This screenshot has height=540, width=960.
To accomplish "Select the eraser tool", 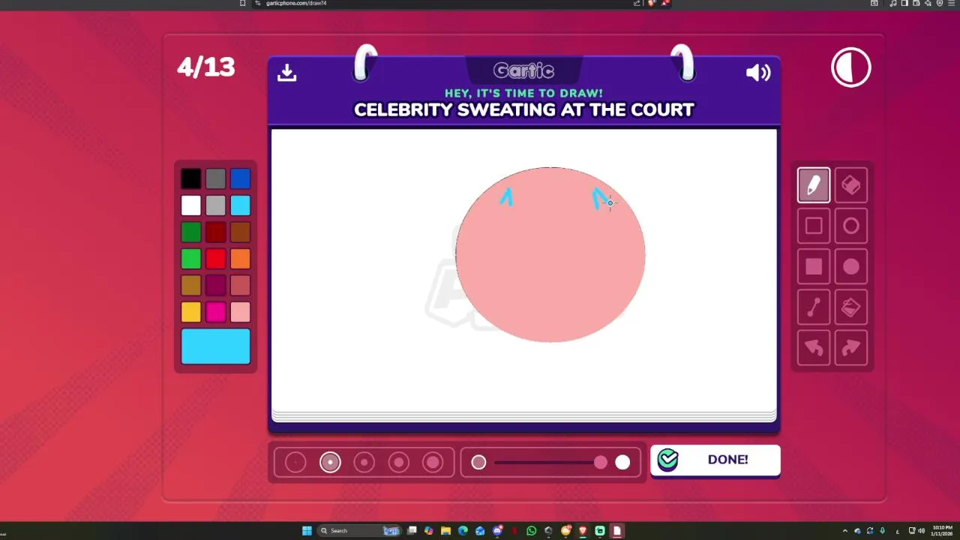I will pos(851,185).
